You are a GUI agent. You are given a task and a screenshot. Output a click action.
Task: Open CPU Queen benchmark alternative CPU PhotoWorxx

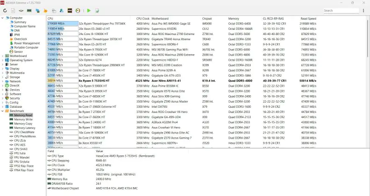tap(25, 136)
